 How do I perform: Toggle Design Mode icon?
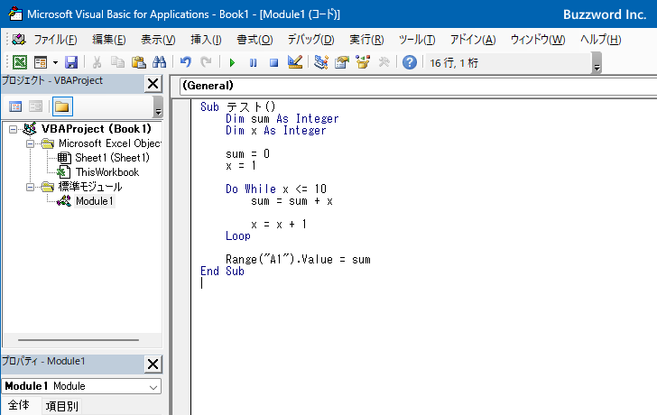295,62
